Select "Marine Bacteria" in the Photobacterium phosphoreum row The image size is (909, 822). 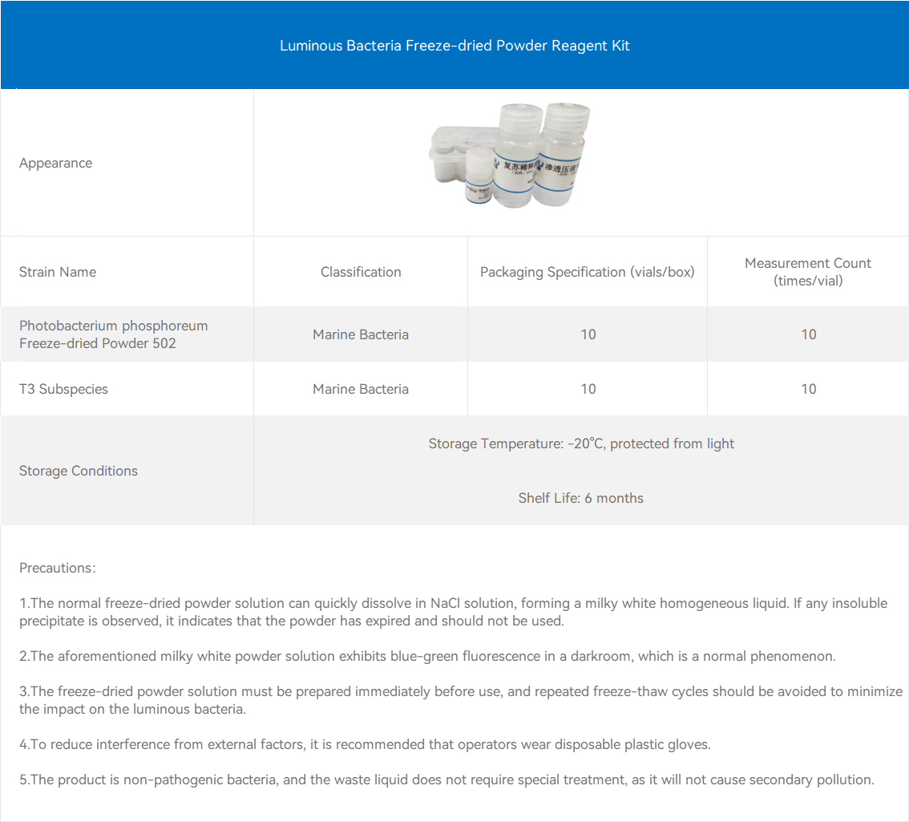pyautogui.click(x=361, y=334)
